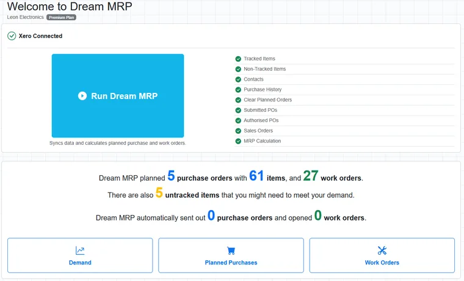464x281 pixels.
Task: Click the Authorised POs text
Action: pyautogui.click(x=261, y=120)
